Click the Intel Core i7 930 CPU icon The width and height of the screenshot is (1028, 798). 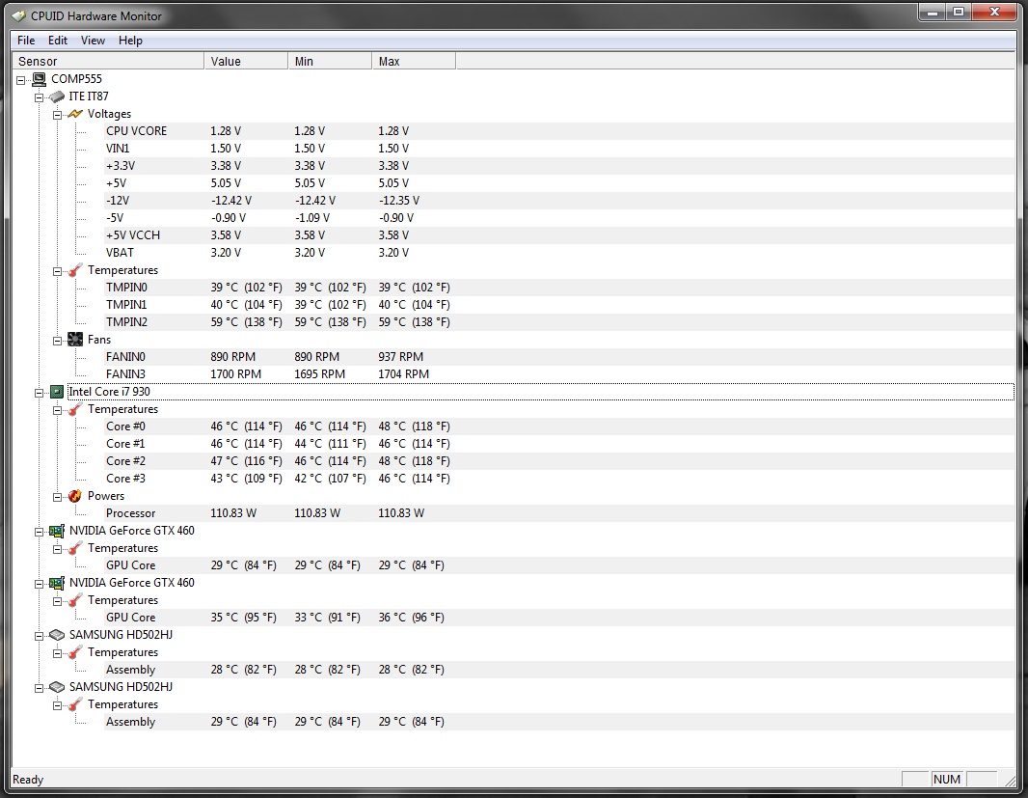(57, 392)
